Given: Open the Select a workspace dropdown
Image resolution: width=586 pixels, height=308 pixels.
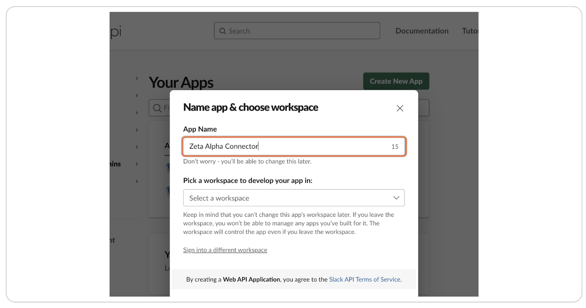Looking at the screenshot, I should tap(294, 198).
